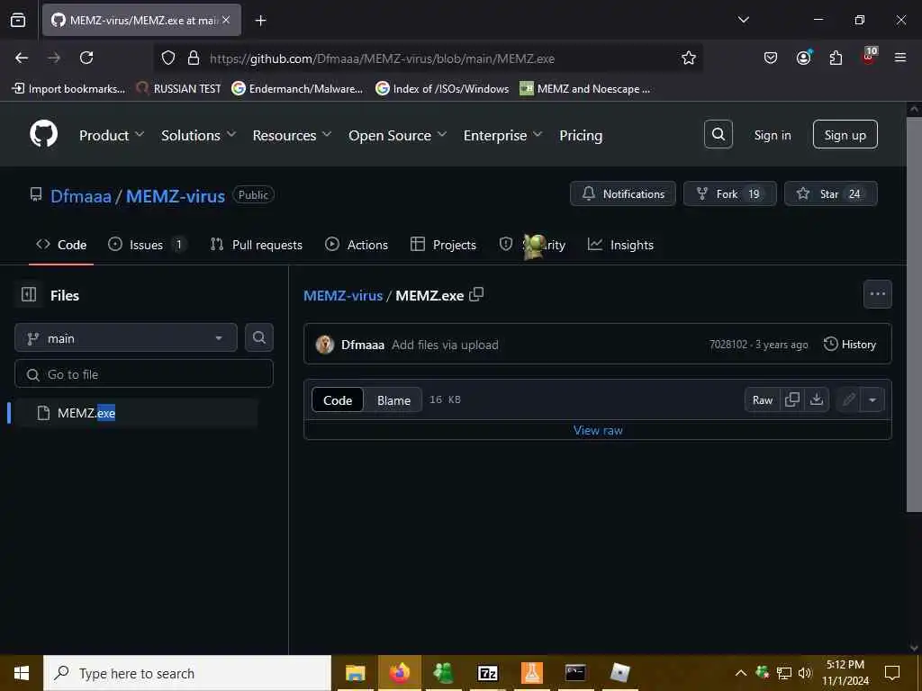Screen dimensions: 922x691
Task: Open the tracking protection shield icon
Action: (x=168, y=58)
